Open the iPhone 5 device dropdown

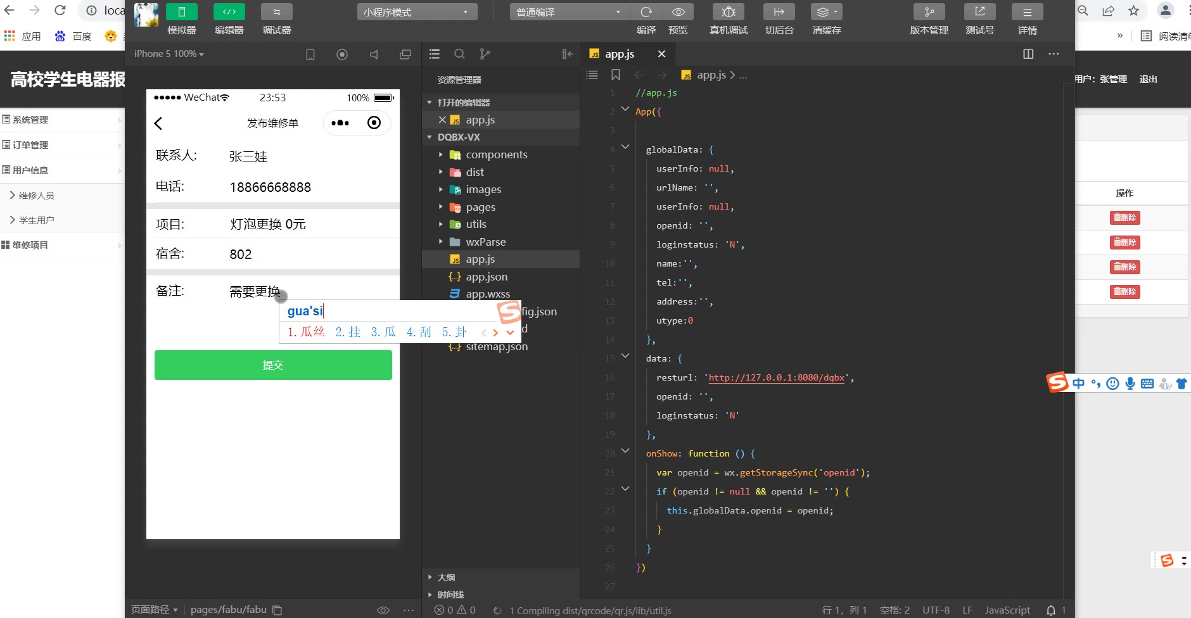click(x=169, y=54)
